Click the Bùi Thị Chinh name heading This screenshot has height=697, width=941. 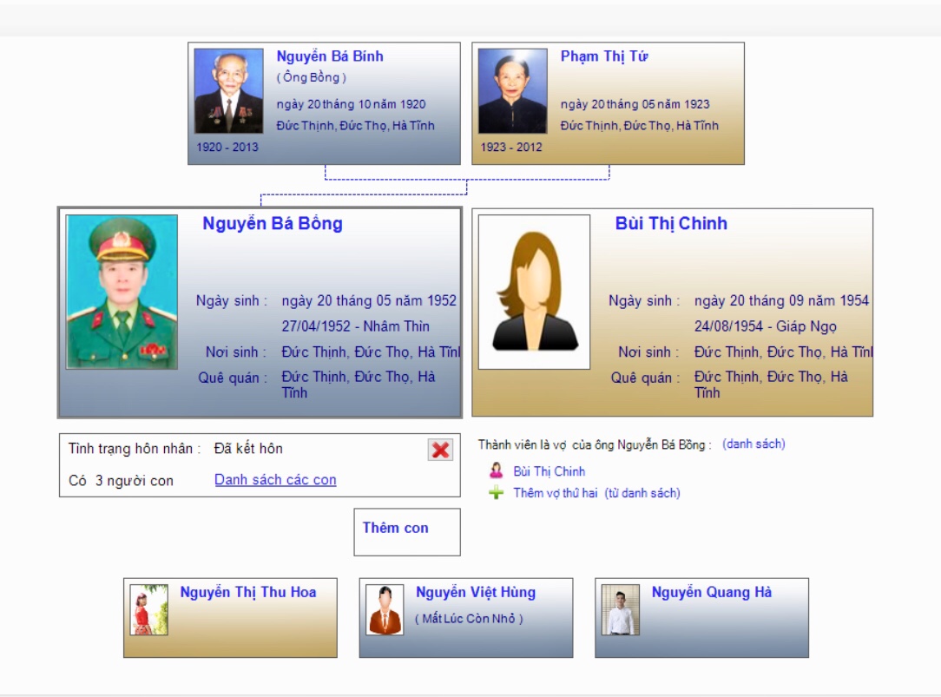click(x=671, y=224)
